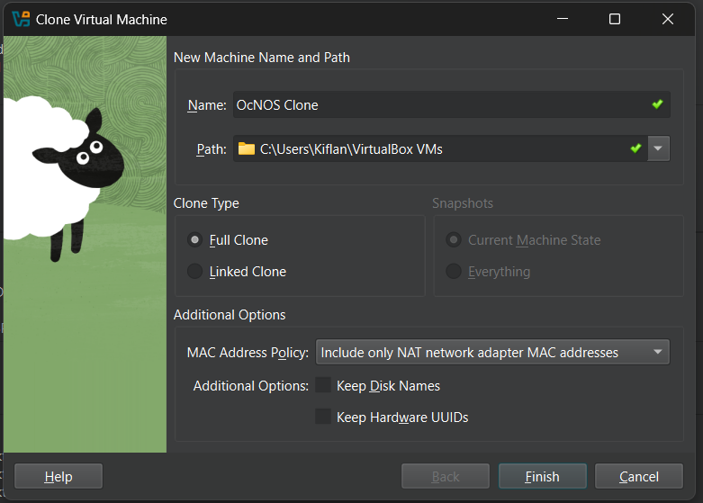The width and height of the screenshot is (703, 503).
Task: Select the Full Clone option
Action: tap(194, 240)
